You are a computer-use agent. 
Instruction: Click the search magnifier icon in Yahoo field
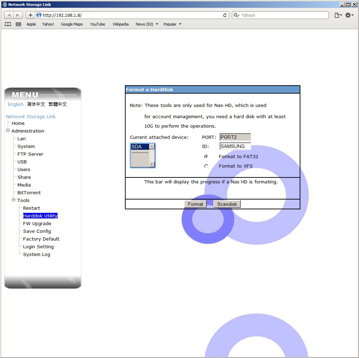point(237,15)
